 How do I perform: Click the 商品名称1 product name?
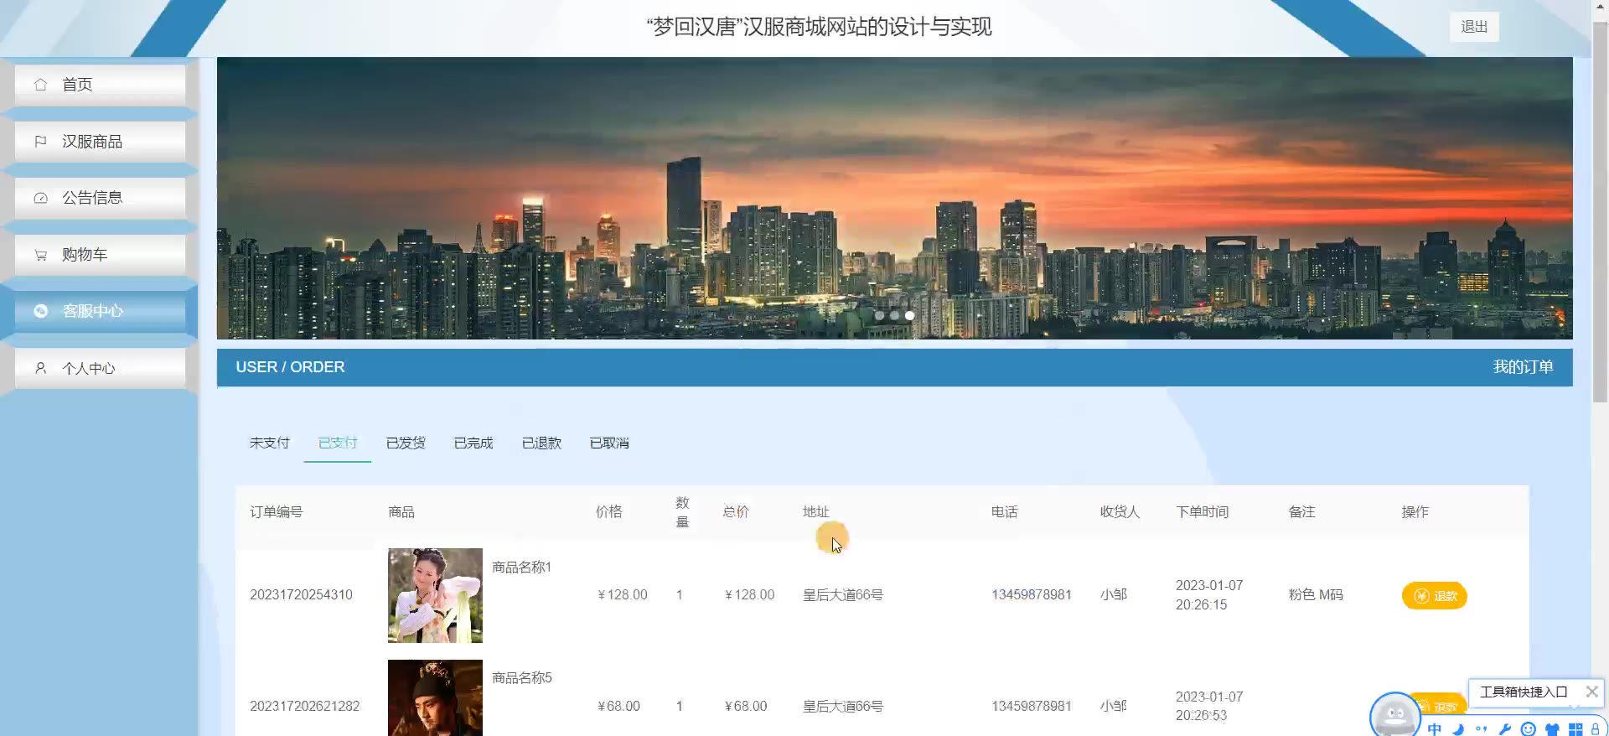(521, 568)
